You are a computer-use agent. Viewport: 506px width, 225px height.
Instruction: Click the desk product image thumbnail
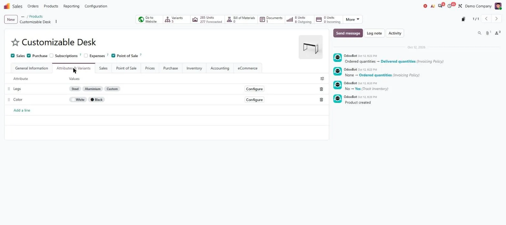310,47
